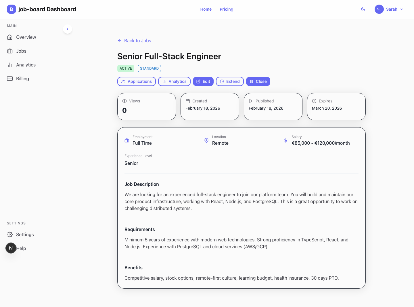
Task: Click the Extend button to lengthen posting
Action: [x=230, y=81]
